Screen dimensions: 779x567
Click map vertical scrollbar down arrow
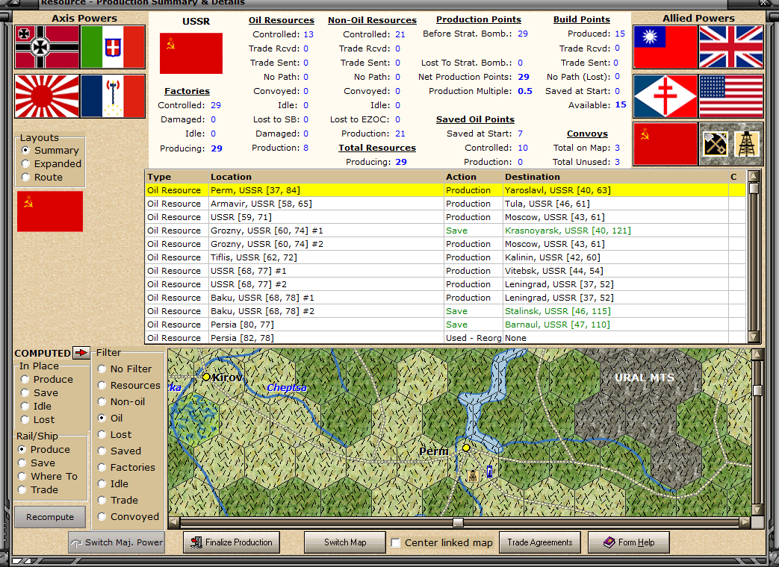tap(757, 510)
